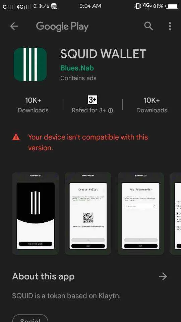181x322 pixels.
Task: Tap the battery indicator in status bar
Action: click(172, 6)
